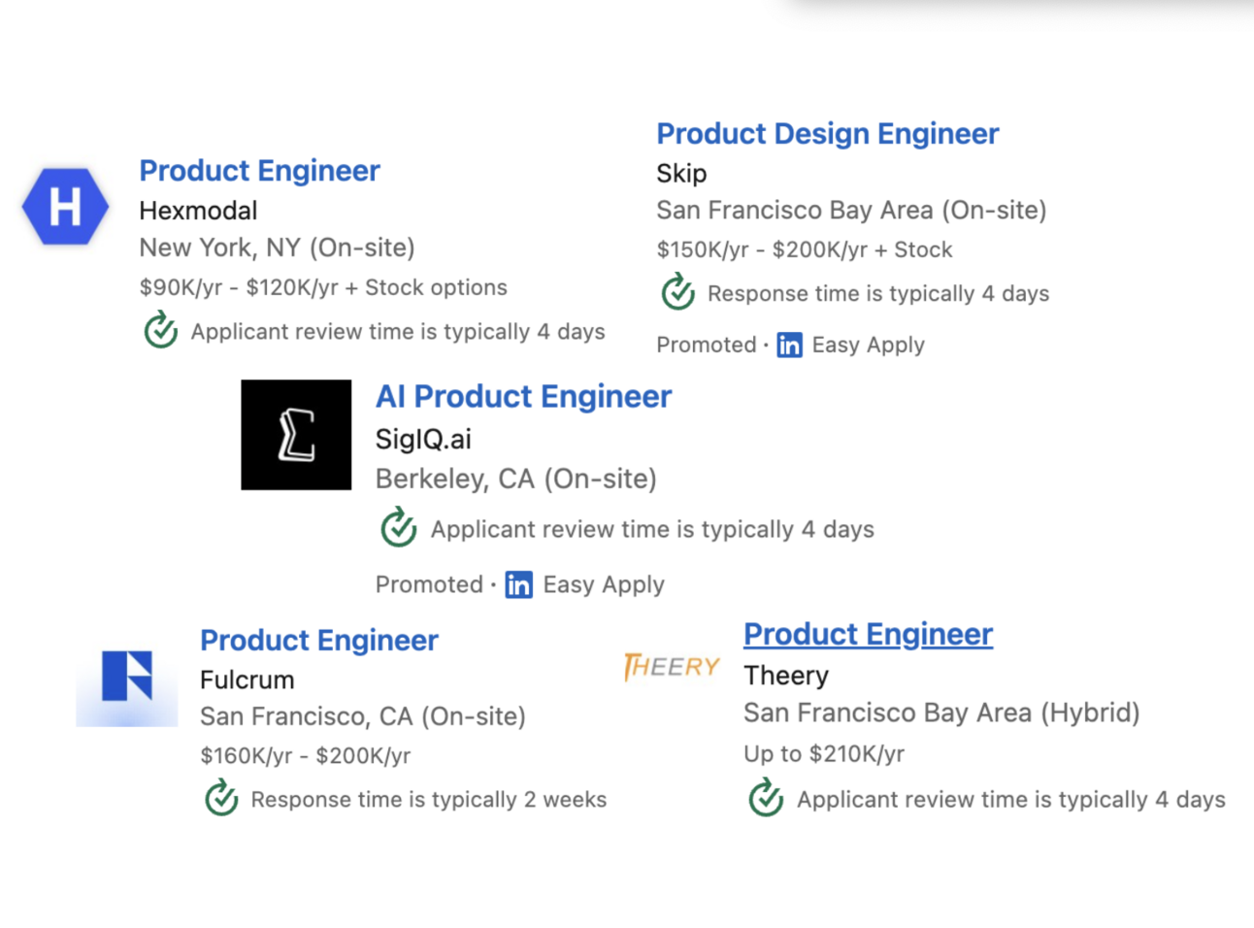1254x928 pixels.
Task: Click green checkmark icon under Theery listing
Action: tap(767, 798)
